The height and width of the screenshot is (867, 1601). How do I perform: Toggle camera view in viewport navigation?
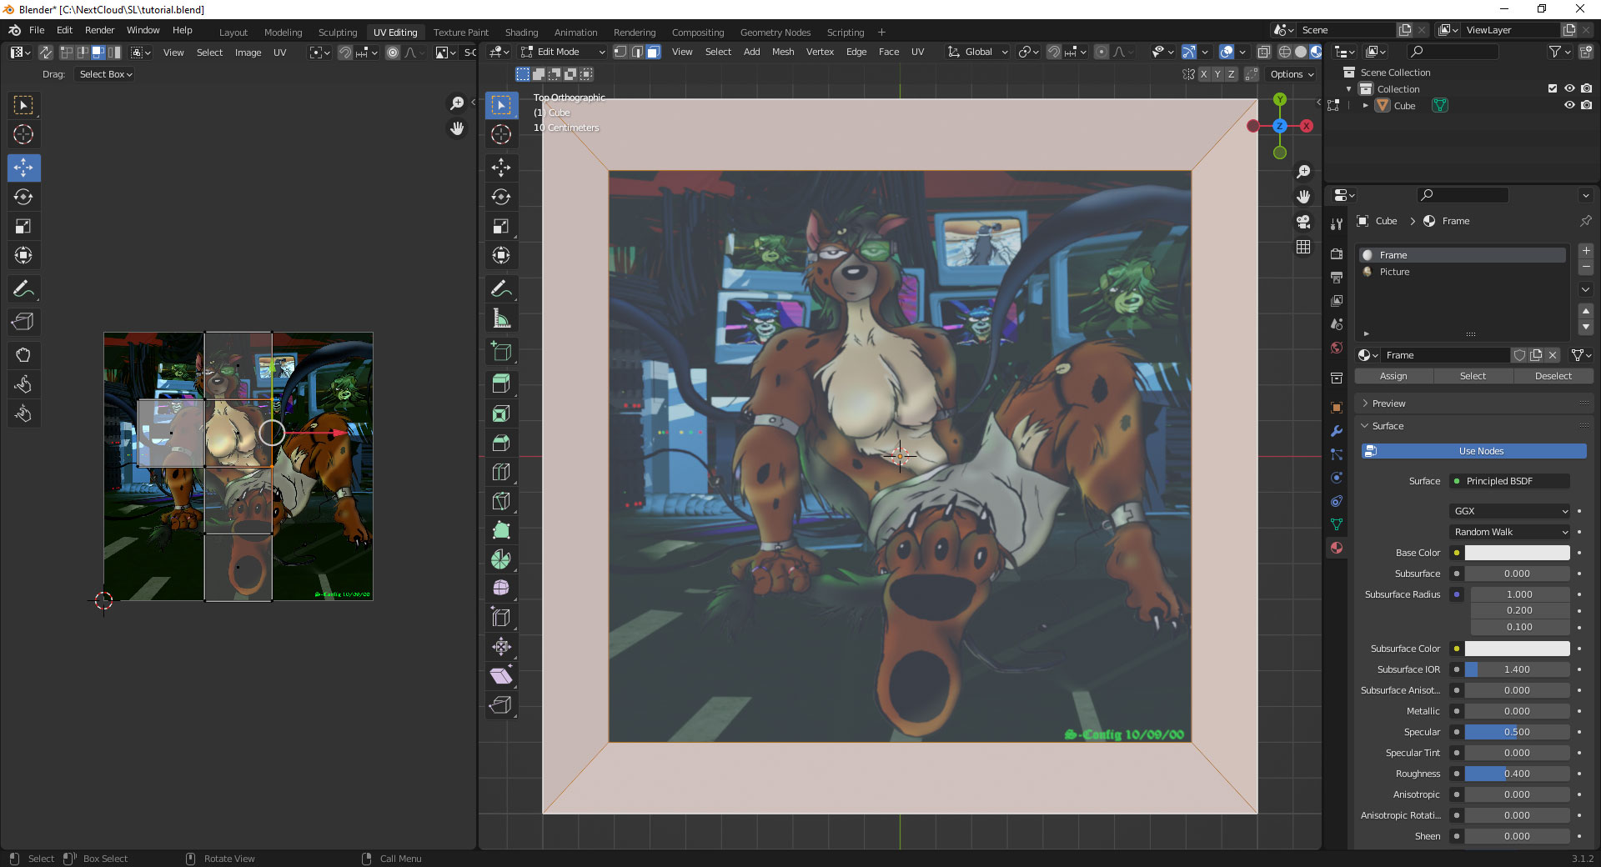pos(1303,222)
